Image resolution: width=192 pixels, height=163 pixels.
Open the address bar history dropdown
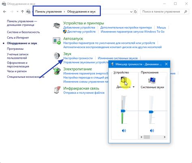pyautogui.click(x=131, y=12)
